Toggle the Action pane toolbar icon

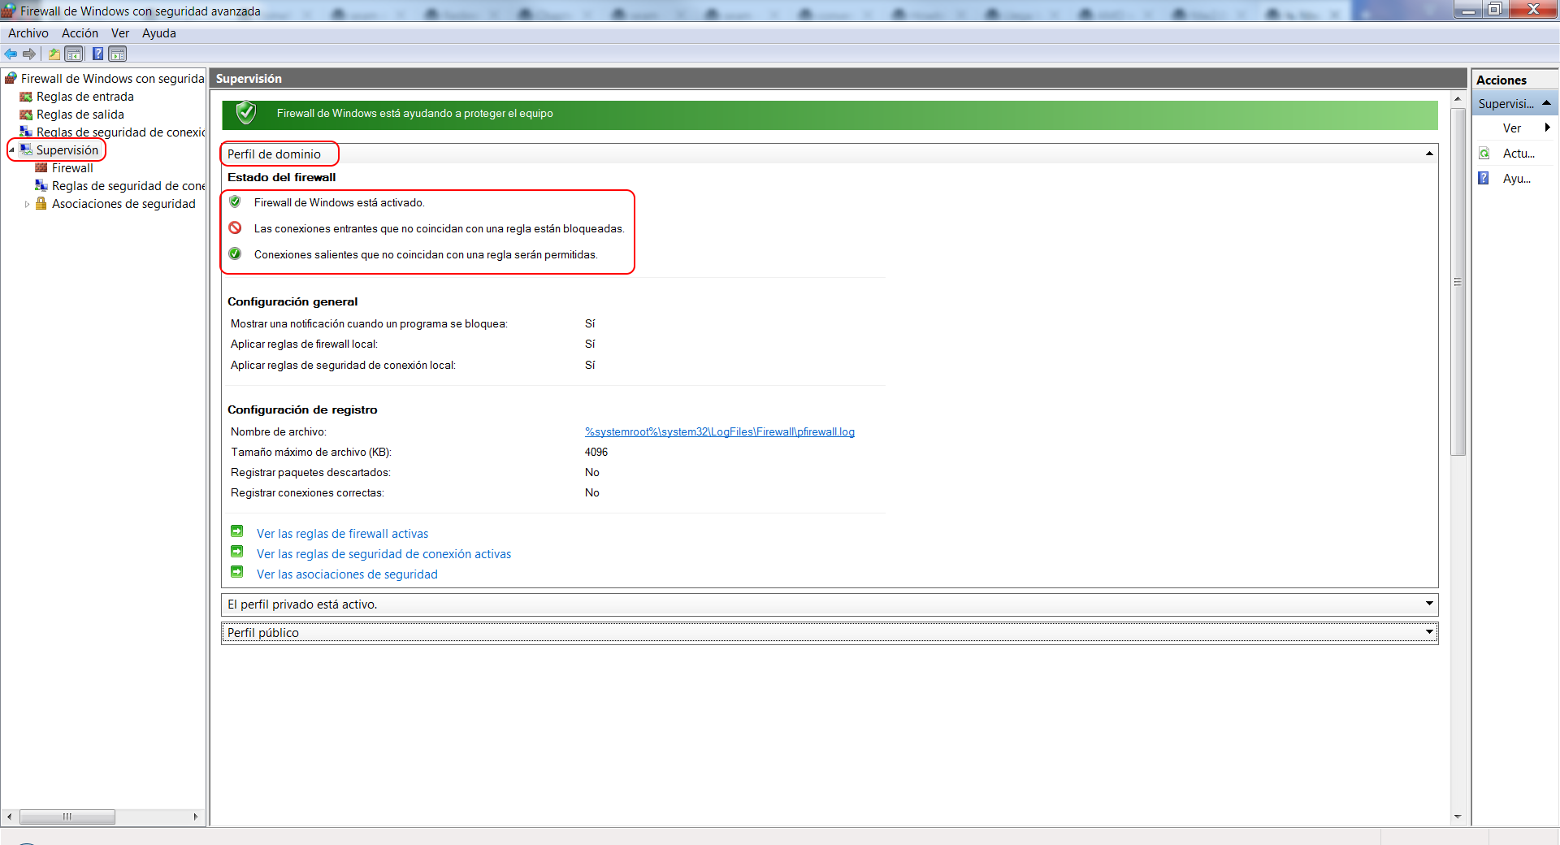coord(118,54)
